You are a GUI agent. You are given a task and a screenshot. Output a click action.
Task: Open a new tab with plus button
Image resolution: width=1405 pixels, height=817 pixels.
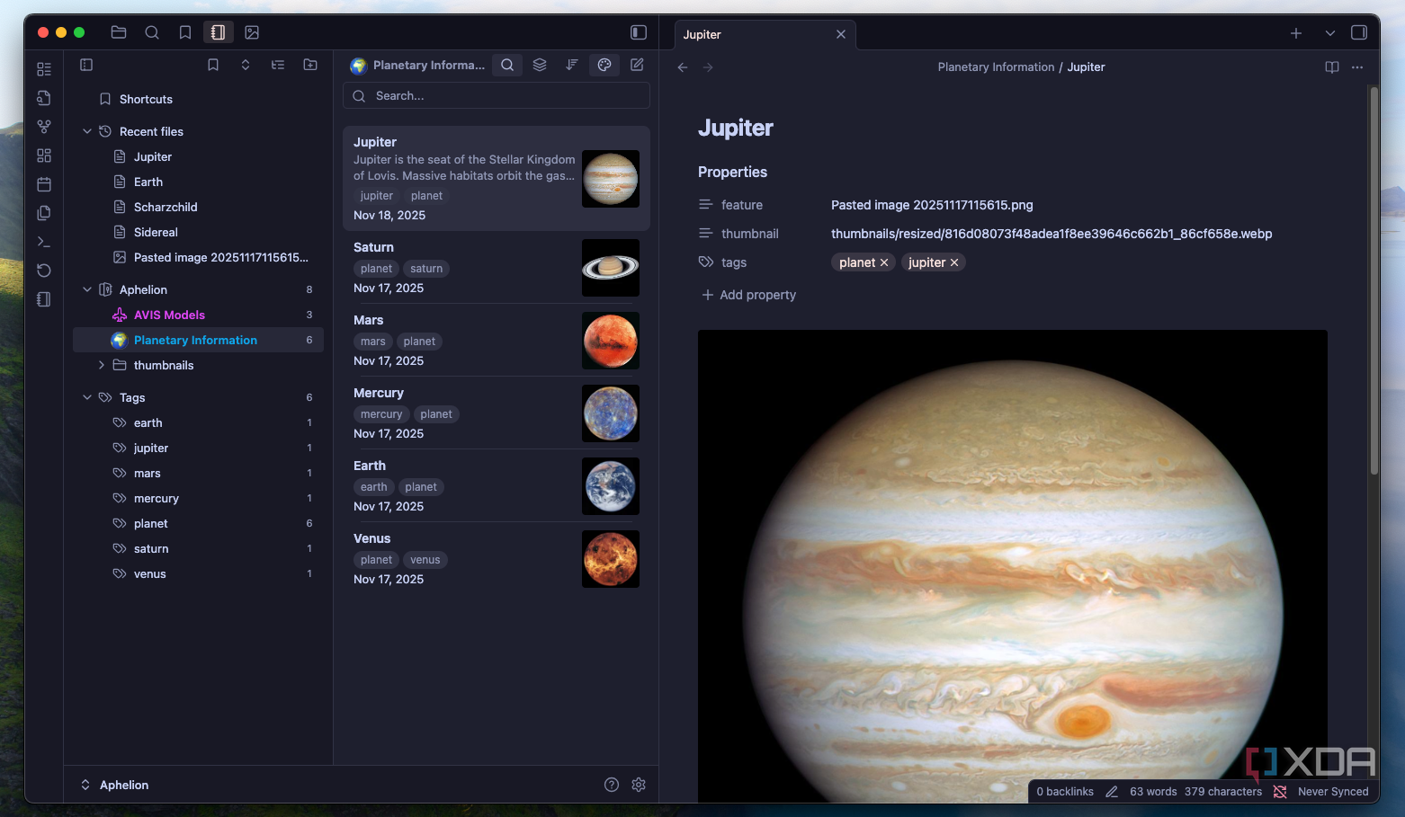(x=1296, y=33)
